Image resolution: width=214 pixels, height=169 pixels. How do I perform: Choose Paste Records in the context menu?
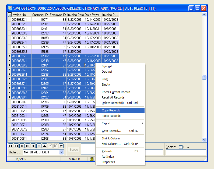tap(120, 116)
